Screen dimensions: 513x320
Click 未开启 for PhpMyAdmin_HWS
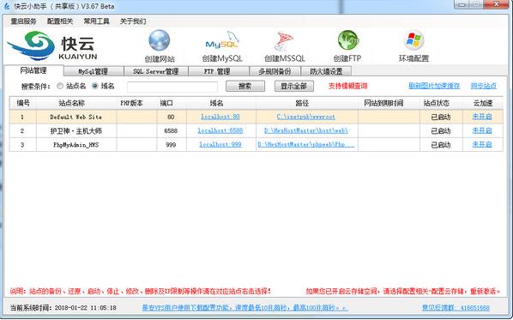[482, 144]
